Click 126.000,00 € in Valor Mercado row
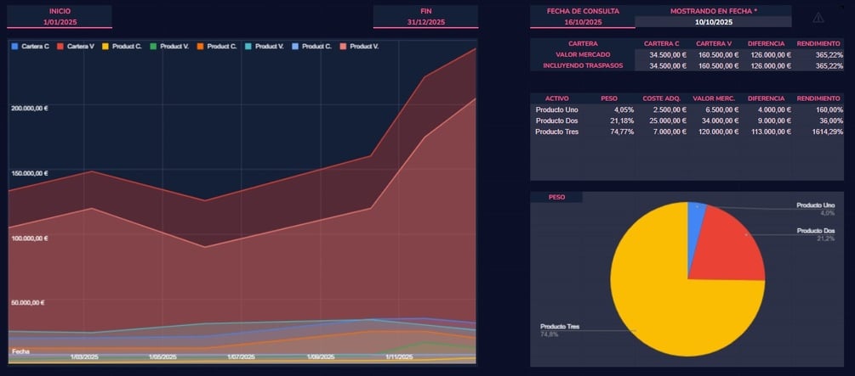This screenshot has height=376, width=855. tap(769, 54)
